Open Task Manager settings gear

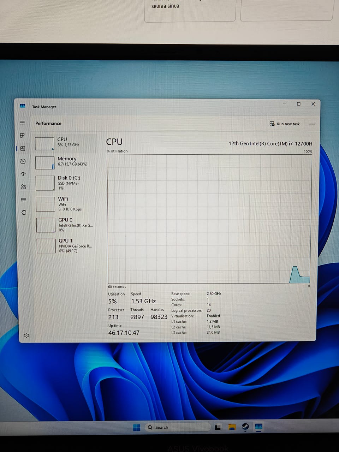[26, 335]
